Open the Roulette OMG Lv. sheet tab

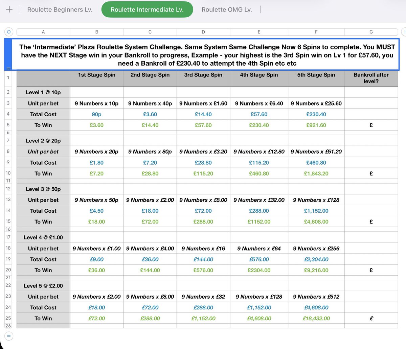pyautogui.click(x=227, y=9)
